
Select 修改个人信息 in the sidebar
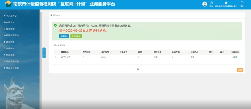coord(11,61)
